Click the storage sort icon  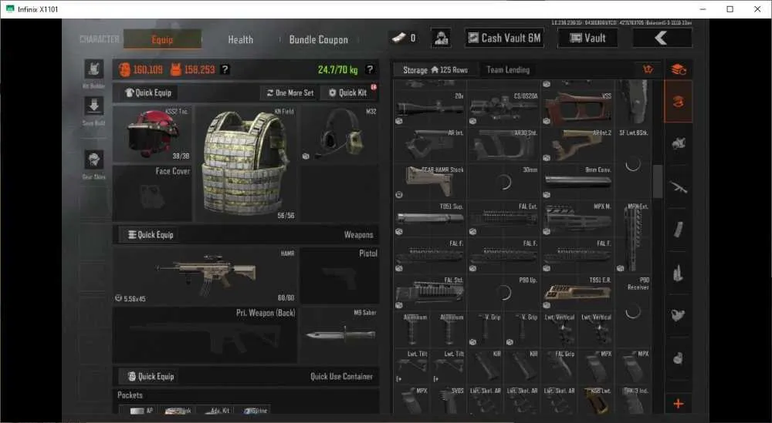pyautogui.click(x=648, y=69)
